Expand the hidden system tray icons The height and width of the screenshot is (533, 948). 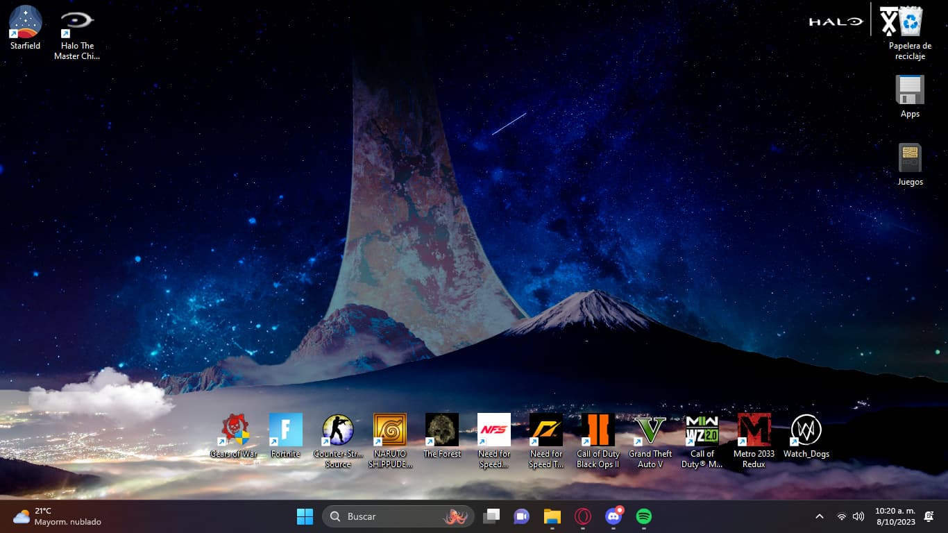coord(819,516)
